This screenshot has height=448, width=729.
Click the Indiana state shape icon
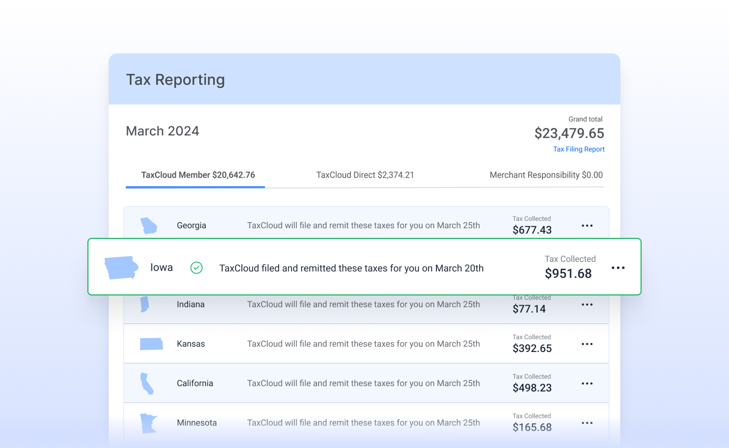(x=144, y=304)
